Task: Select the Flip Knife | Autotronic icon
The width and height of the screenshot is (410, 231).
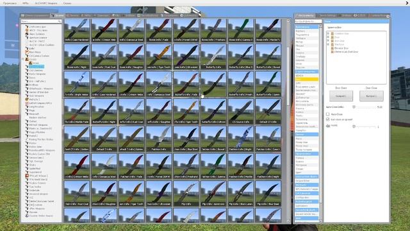Action: (x=213, y=194)
